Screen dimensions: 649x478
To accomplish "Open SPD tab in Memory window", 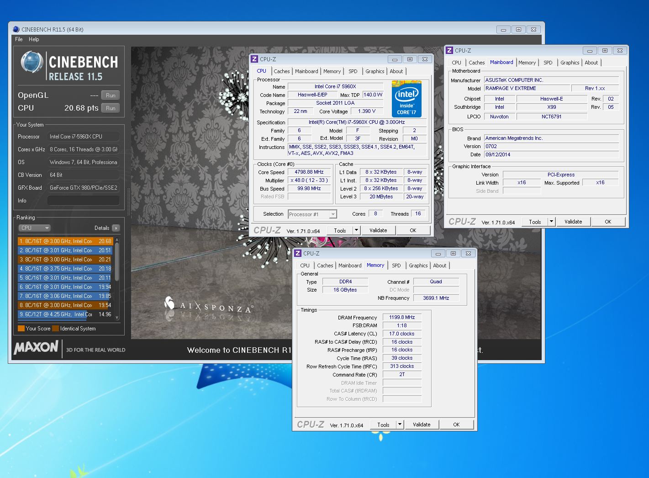I will point(396,266).
